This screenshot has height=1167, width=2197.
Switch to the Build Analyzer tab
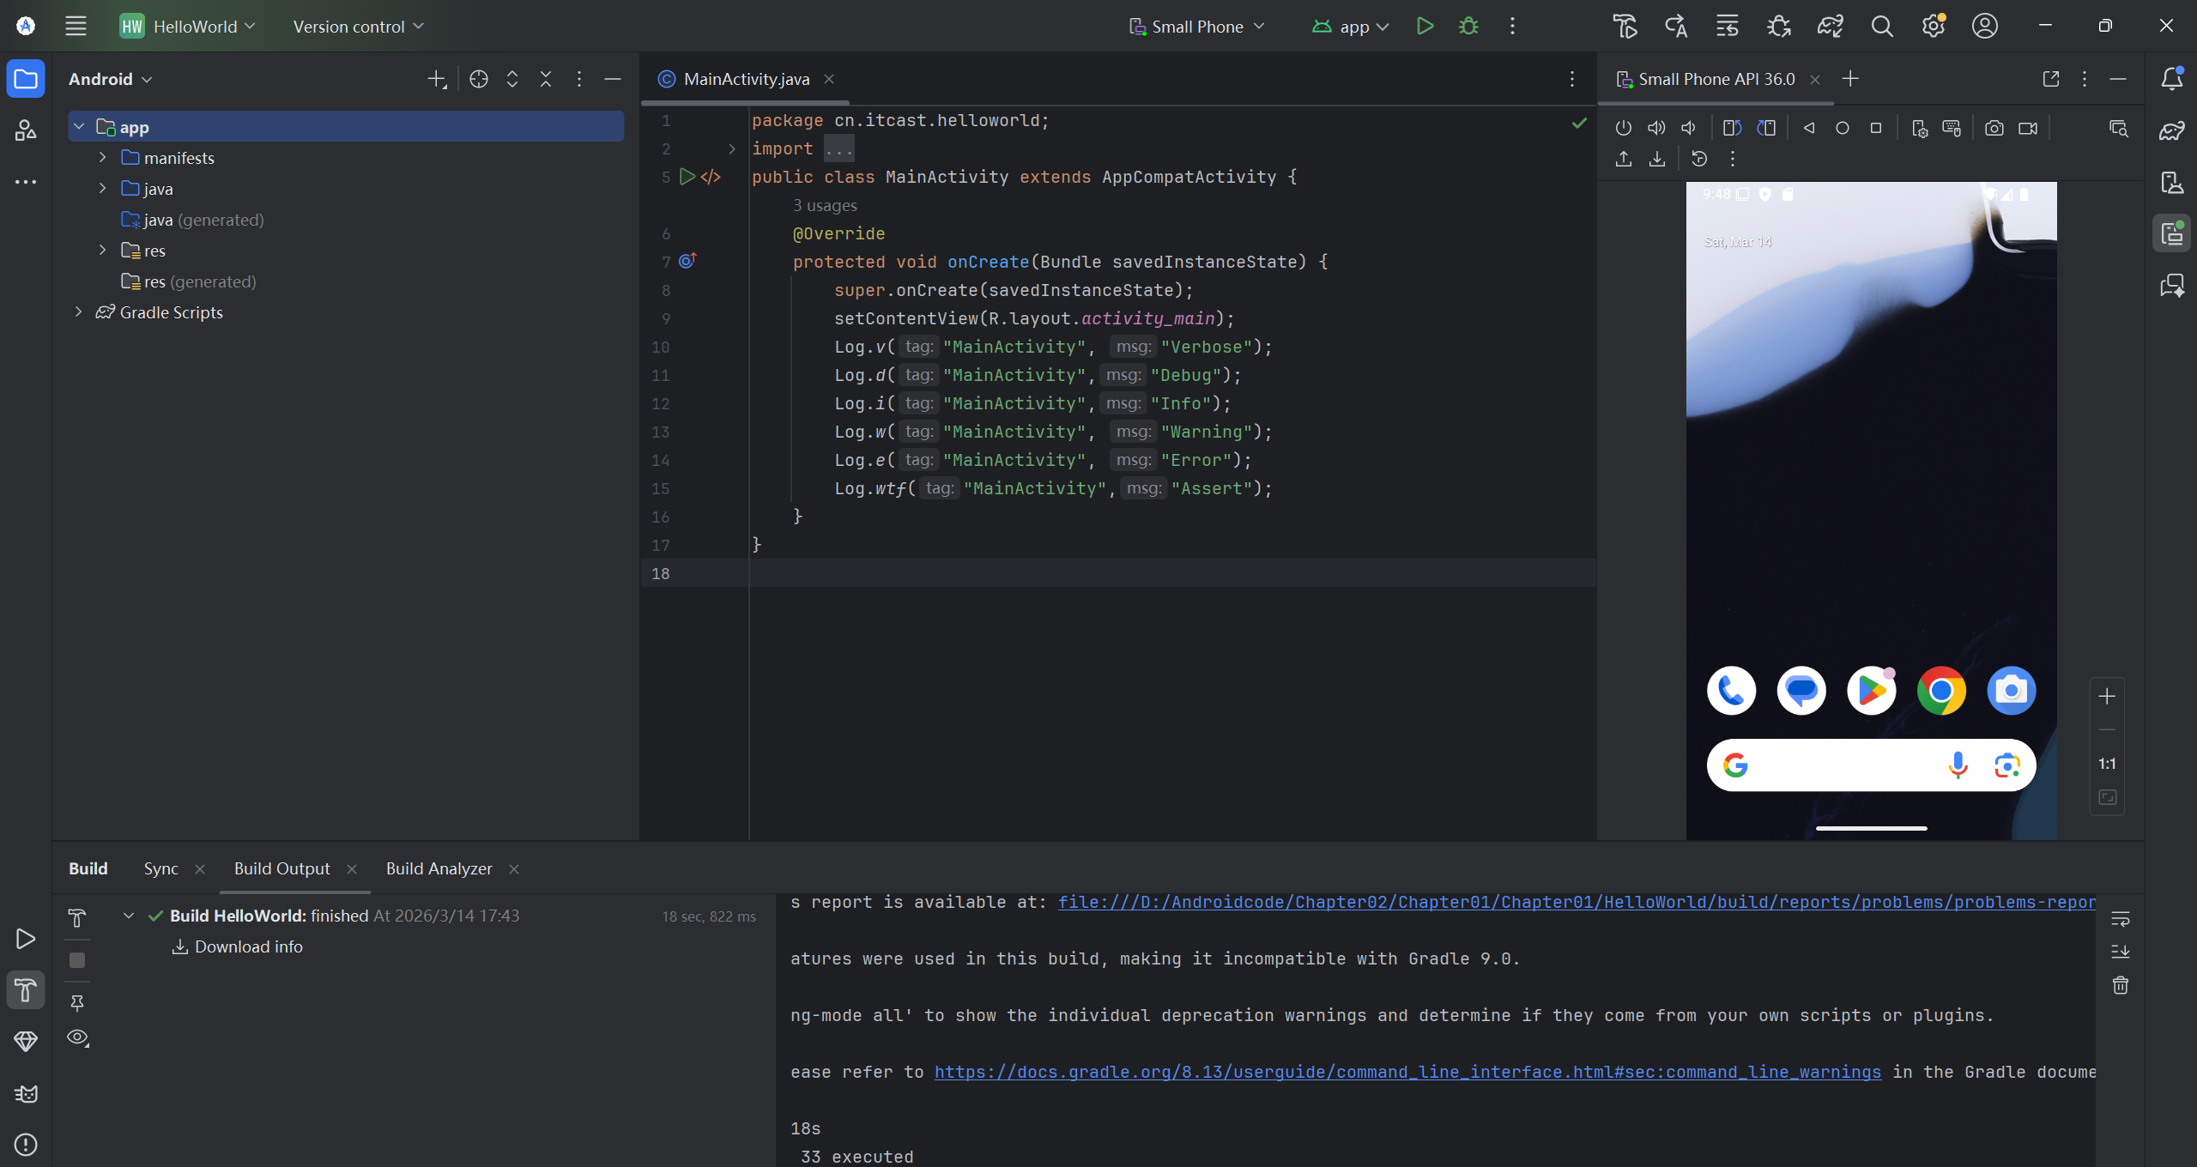(x=439, y=868)
